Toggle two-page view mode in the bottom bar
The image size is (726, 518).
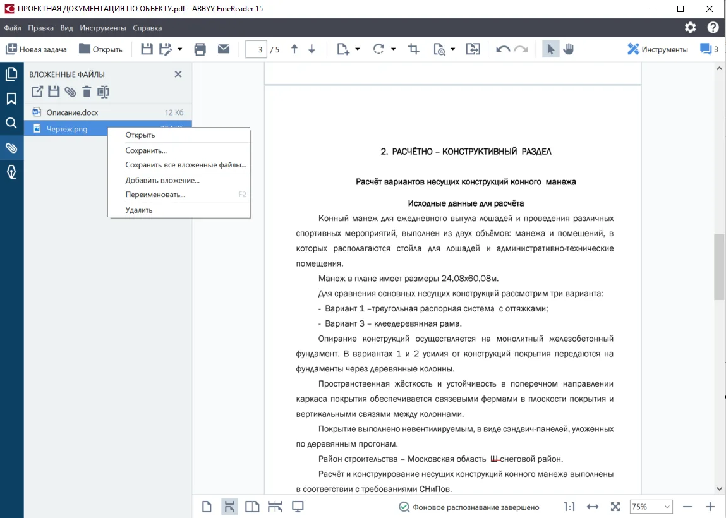coord(252,507)
